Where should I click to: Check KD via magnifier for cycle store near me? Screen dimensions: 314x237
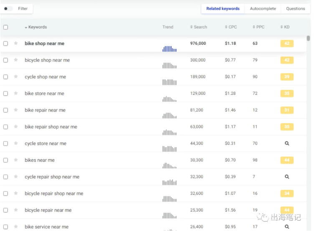pos(287,143)
